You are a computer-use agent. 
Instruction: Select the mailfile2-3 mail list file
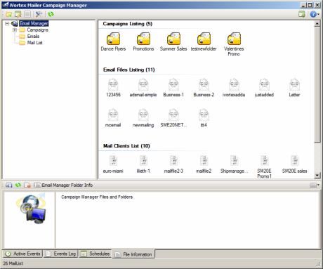(173, 164)
